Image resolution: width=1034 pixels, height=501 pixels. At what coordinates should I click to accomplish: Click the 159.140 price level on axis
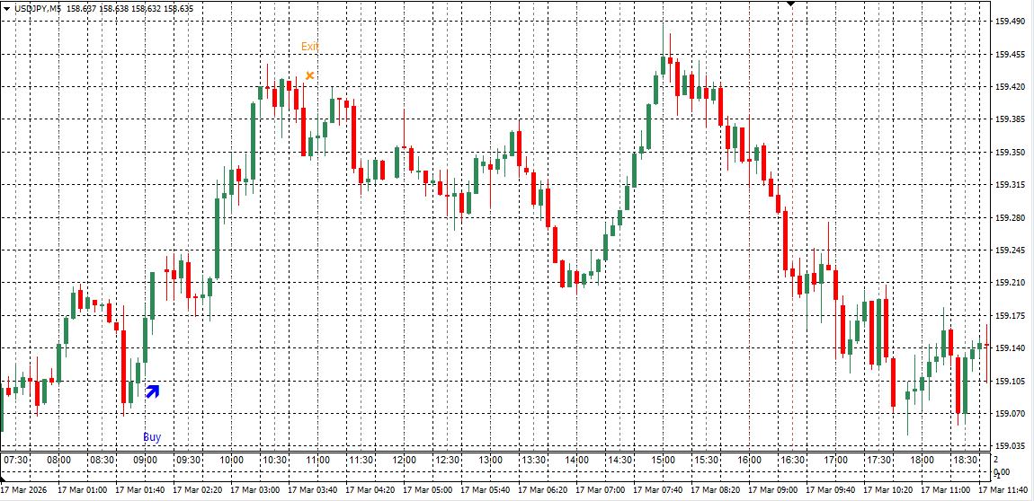click(1011, 348)
